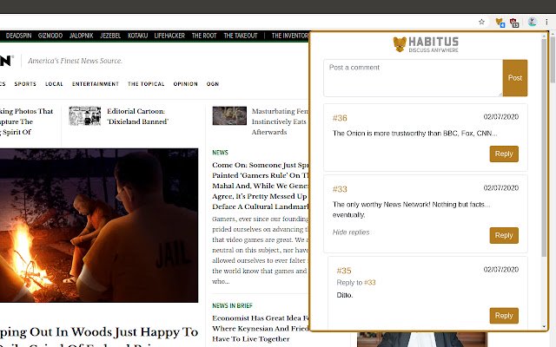Click the NEWS IN BRIEF category label
The image size is (556, 347).
232,305
